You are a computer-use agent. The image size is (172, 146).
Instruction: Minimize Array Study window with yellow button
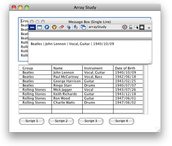tap(20, 7)
